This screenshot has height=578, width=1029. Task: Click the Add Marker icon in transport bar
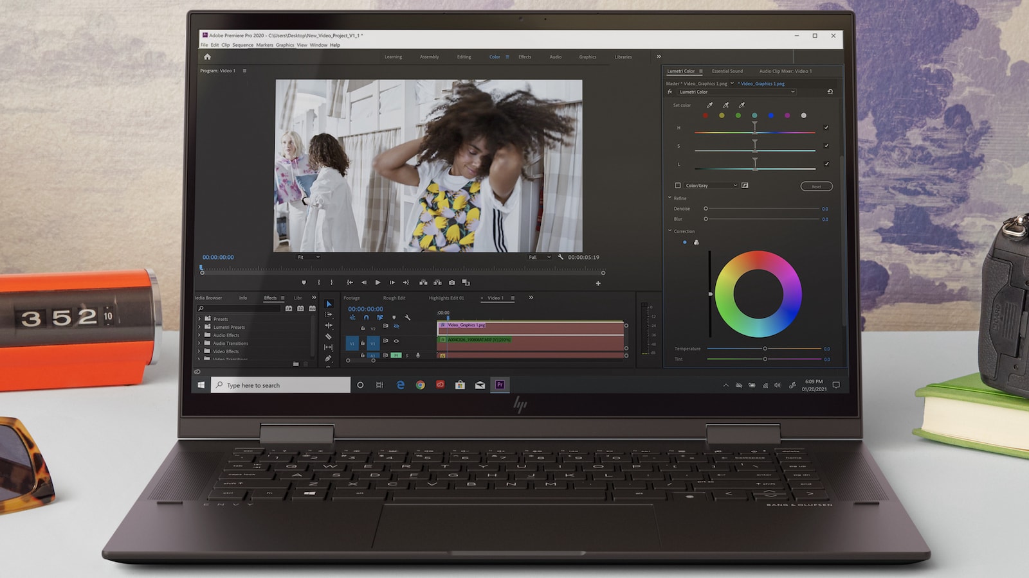pos(304,283)
